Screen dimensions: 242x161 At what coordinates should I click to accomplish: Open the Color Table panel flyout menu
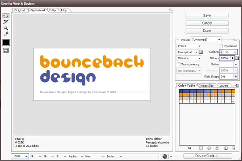click(237, 86)
